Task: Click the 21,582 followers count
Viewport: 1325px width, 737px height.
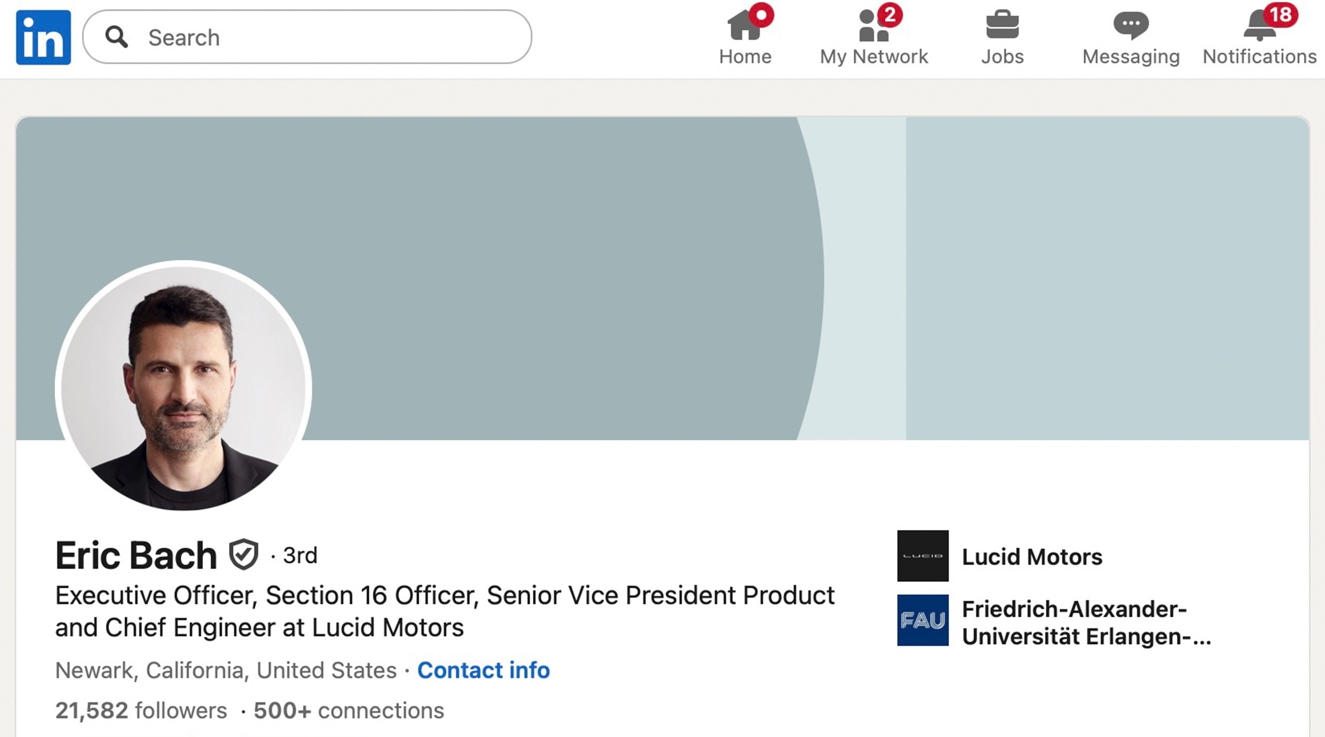Action: click(141, 711)
